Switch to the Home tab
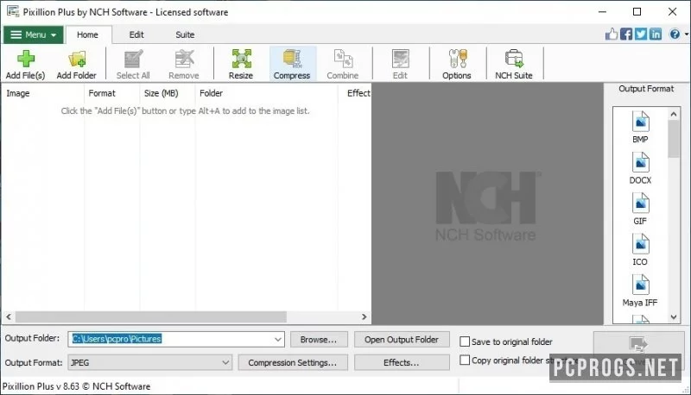The height and width of the screenshot is (395, 691). [x=88, y=34]
